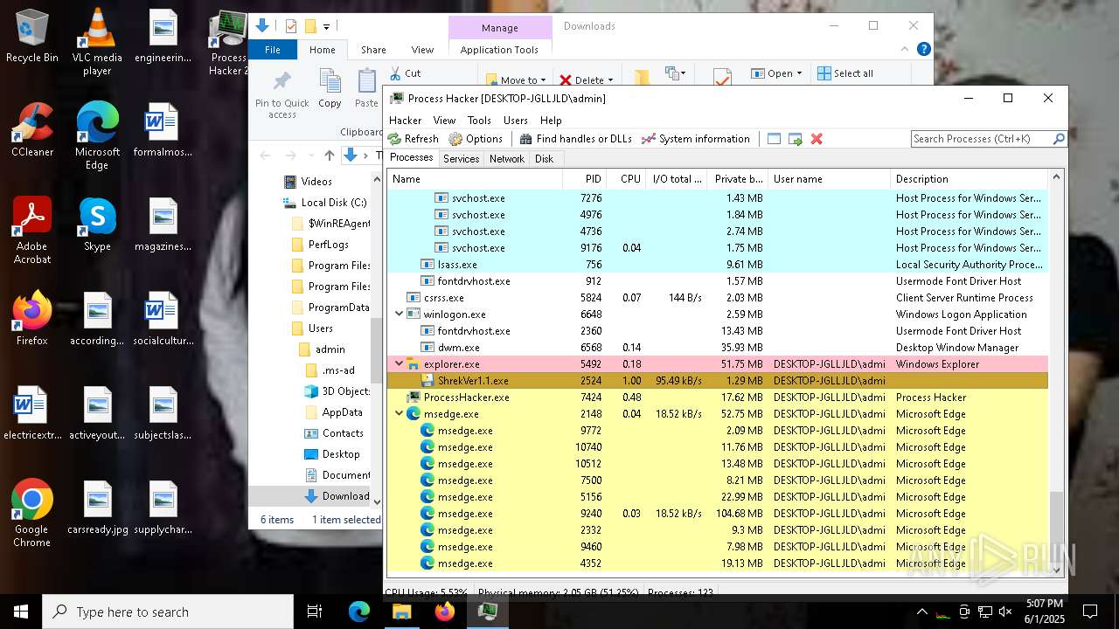Open the Move to dropdown in Explorer
Screen dimensions: 1119x629
[x=516, y=79]
